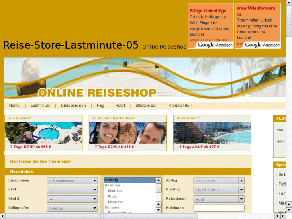Select beliebig in the destination list
This screenshot has height=219, width=292.
point(130,180)
